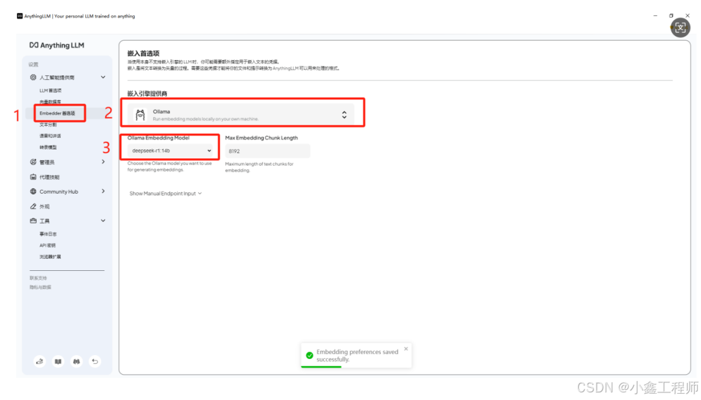Click the Max Embedding Chunk Length label

coord(261,138)
